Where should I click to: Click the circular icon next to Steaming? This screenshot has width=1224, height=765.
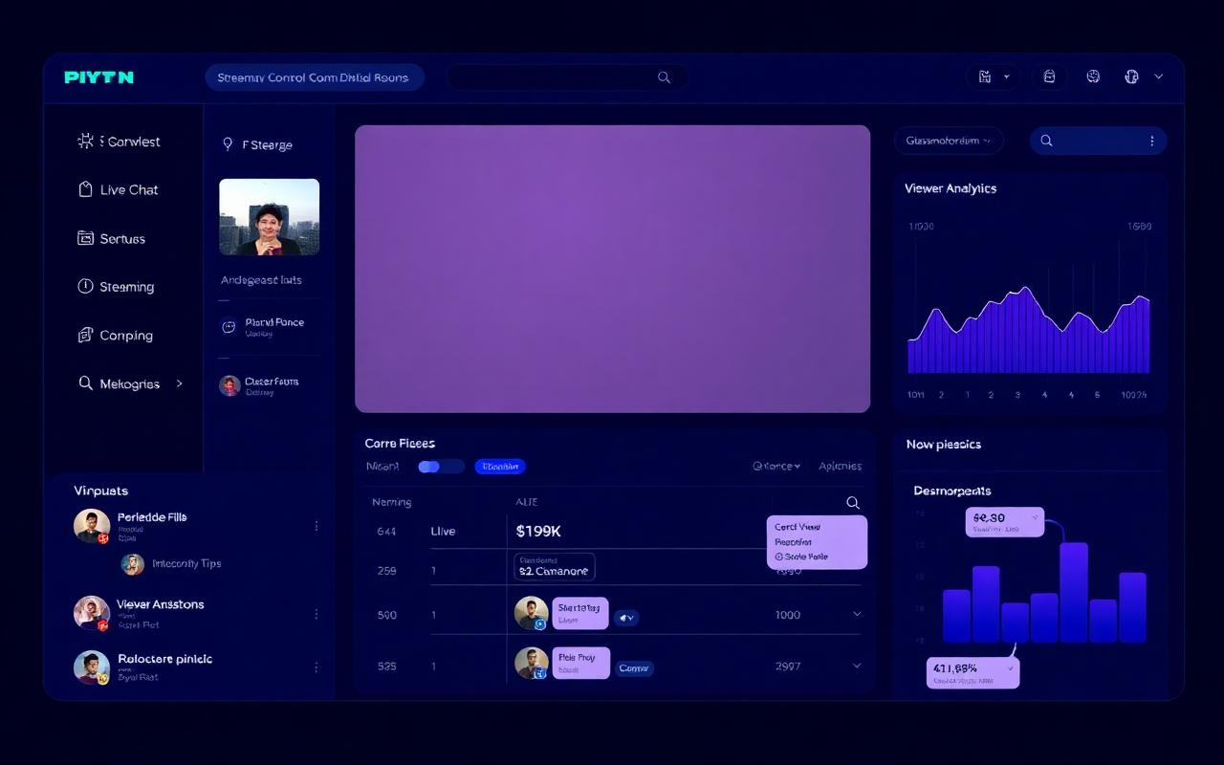point(85,286)
